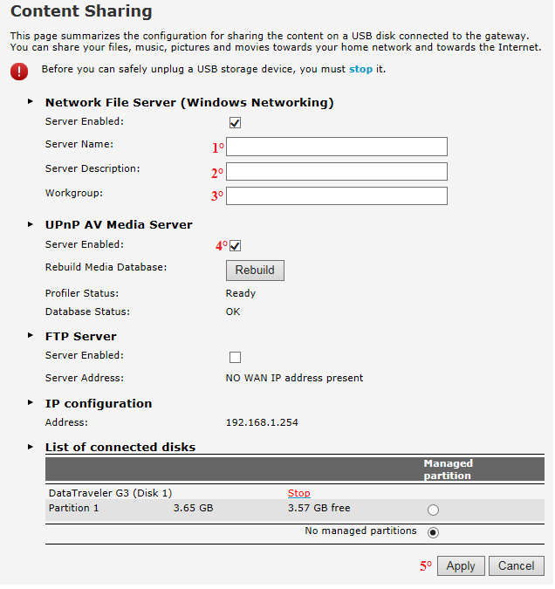Image resolution: width=555 pixels, height=589 pixels.
Task: Select Partition 1 managed partition radio button
Action: [x=434, y=511]
